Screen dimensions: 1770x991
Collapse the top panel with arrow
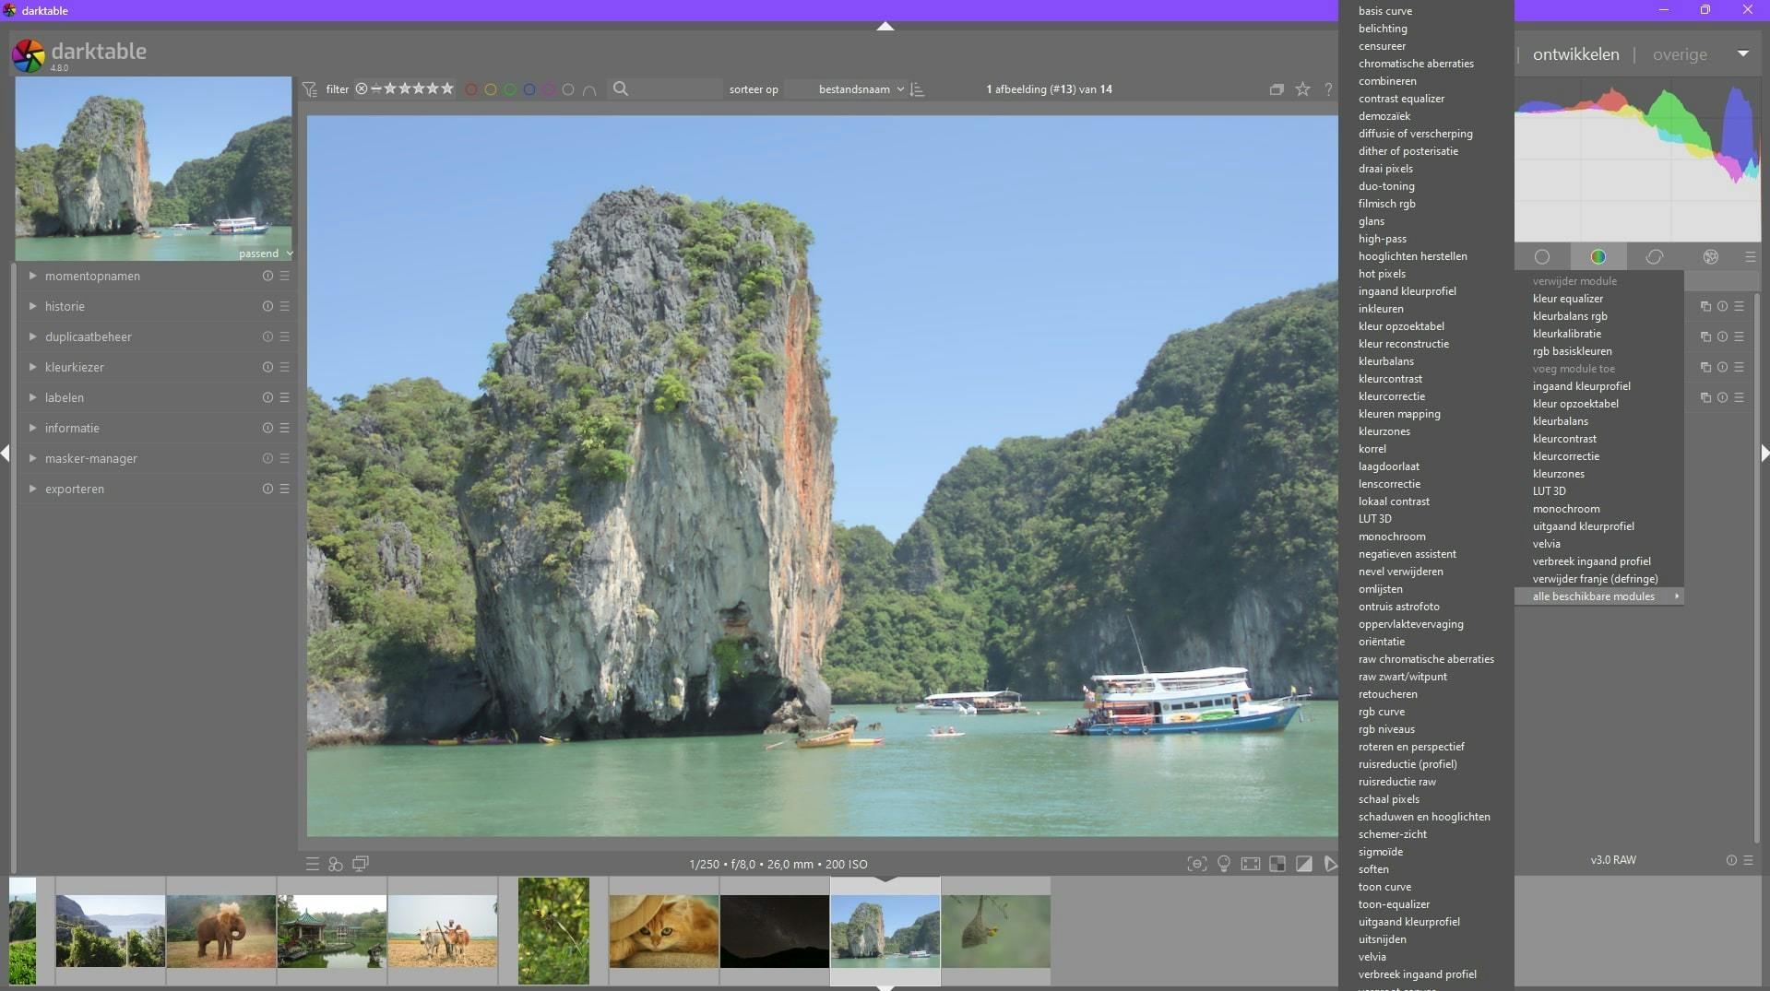coord(885,26)
